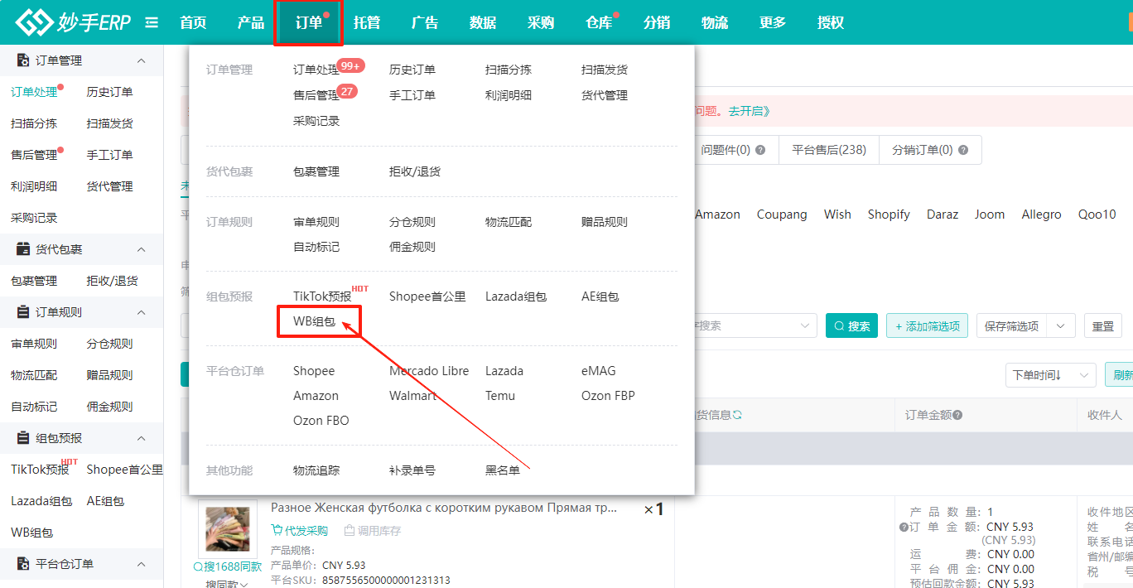
Task: Click the help icon beside 分销订单(0)
Action: click(x=963, y=151)
